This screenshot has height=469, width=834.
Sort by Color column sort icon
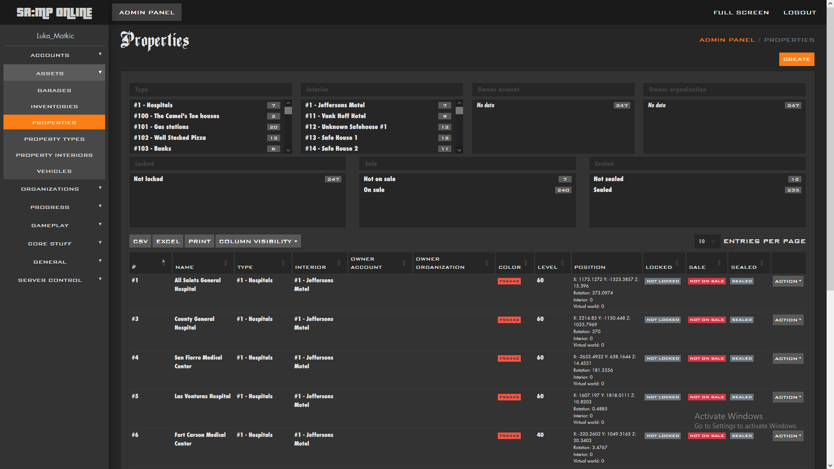pos(526,263)
